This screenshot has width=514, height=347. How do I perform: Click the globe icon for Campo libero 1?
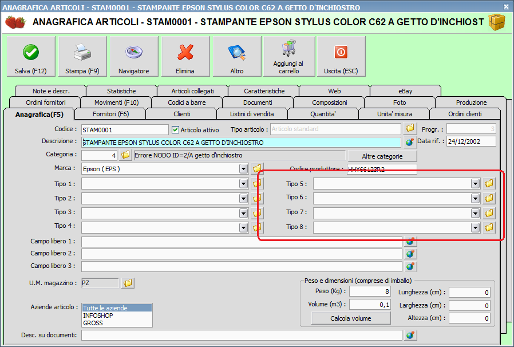tap(410, 242)
